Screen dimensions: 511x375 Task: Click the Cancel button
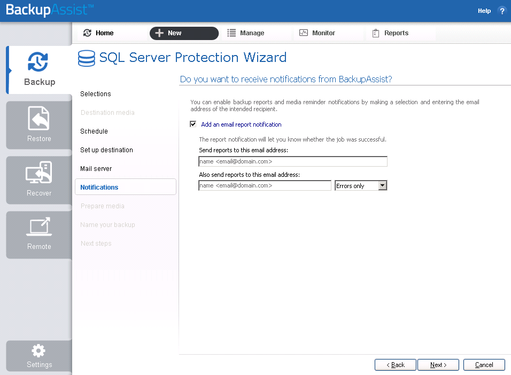coord(484,365)
